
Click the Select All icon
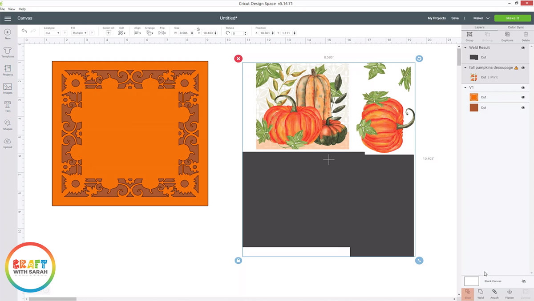coord(108,33)
